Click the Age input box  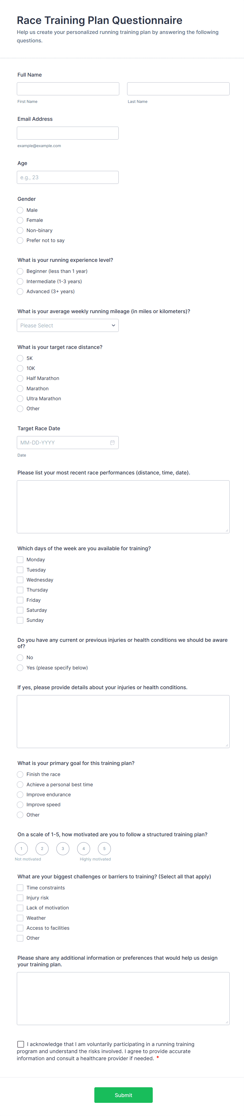click(x=68, y=177)
